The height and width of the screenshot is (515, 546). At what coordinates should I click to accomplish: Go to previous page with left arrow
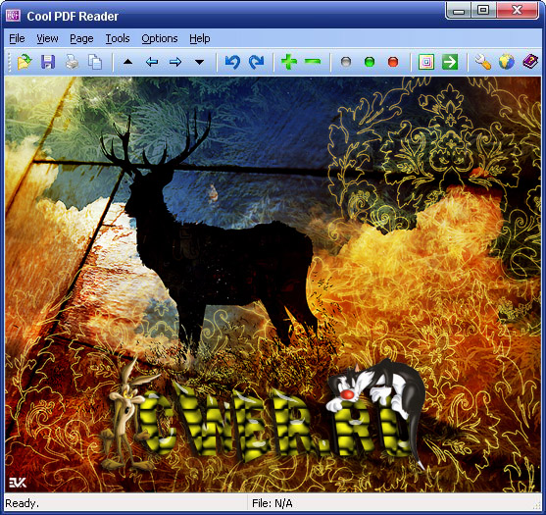pyautogui.click(x=152, y=63)
